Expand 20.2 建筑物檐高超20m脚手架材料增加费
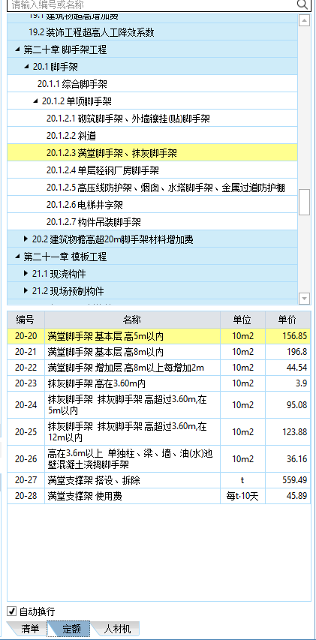Viewport: 316px width, 640px height. click(26, 239)
